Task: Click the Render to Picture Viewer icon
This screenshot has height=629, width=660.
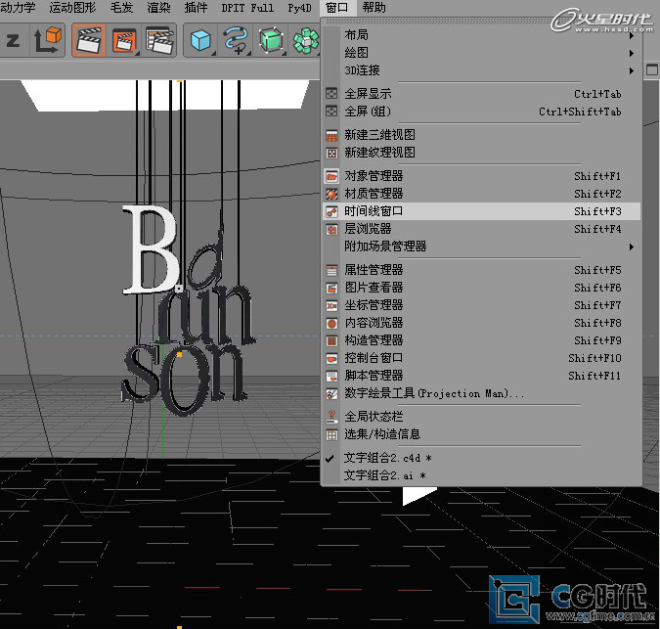Action: click(x=124, y=41)
